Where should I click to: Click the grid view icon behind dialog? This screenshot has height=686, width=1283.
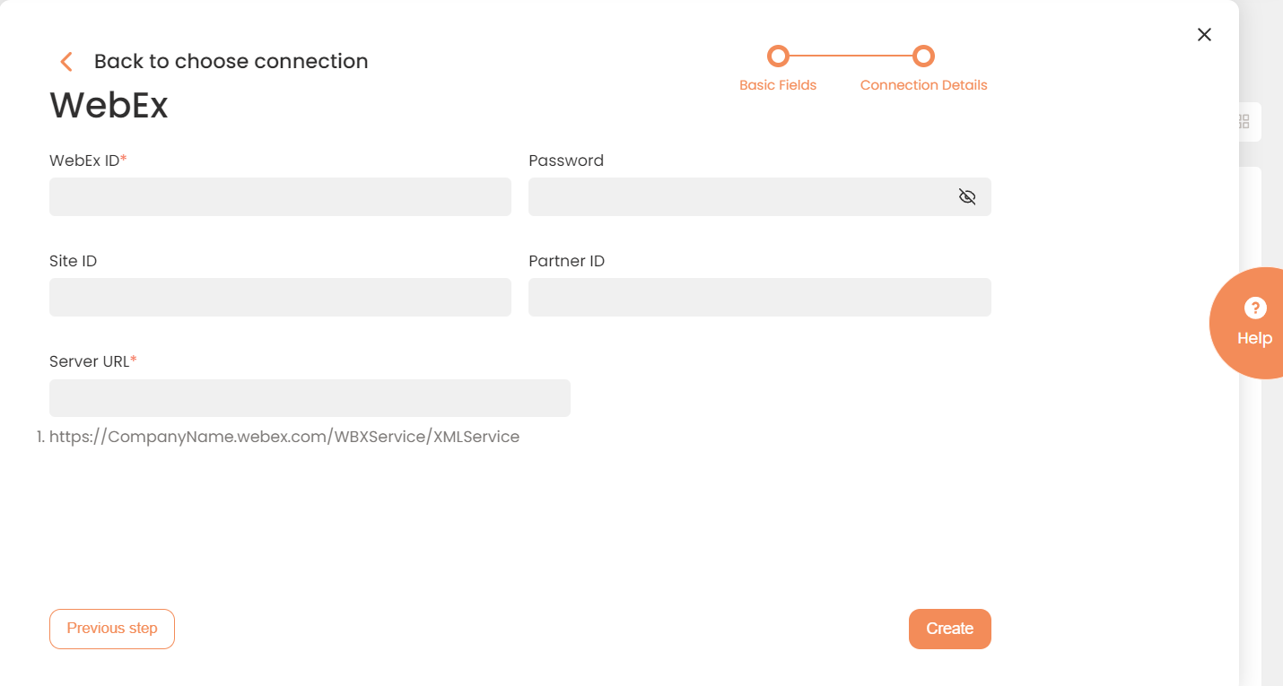point(1244,121)
